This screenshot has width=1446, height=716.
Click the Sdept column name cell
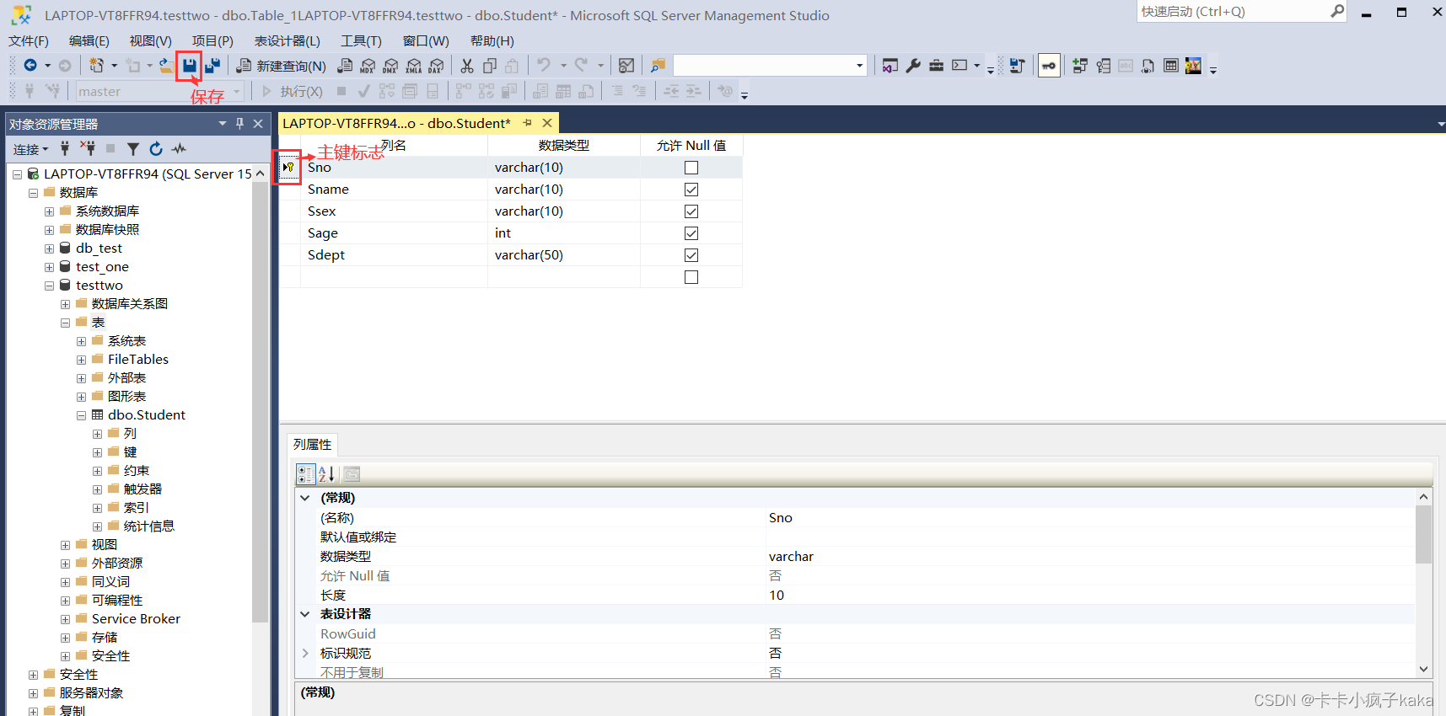(x=394, y=255)
